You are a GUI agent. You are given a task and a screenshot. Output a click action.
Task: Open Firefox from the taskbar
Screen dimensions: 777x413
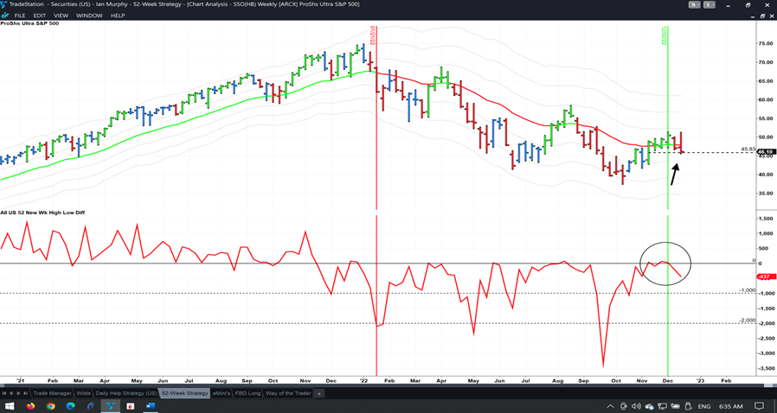[30, 406]
